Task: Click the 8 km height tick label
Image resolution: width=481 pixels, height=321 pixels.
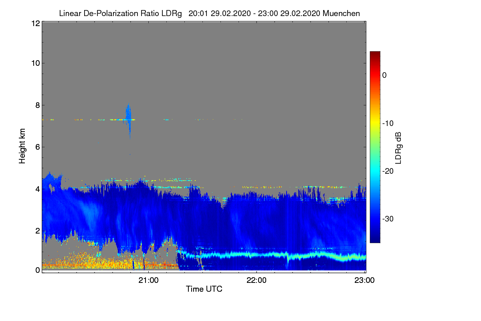Action: pyautogui.click(x=37, y=105)
